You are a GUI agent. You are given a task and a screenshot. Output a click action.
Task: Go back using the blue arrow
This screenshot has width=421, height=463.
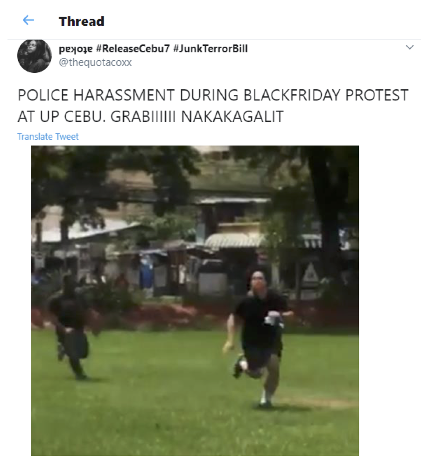(x=28, y=21)
